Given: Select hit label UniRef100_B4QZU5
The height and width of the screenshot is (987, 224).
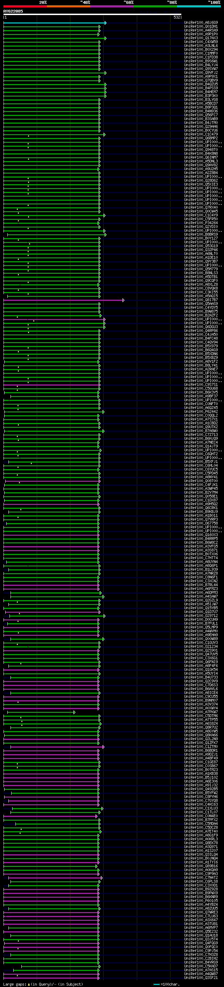Looking at the screenshot, I should [201, 84].
